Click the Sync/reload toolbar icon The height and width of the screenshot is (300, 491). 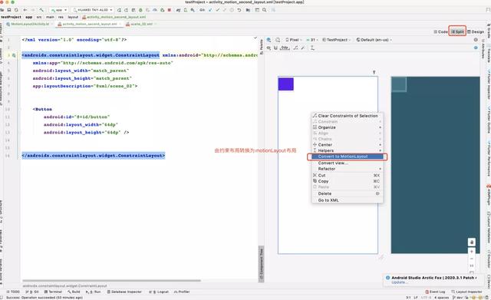[16, 10]
